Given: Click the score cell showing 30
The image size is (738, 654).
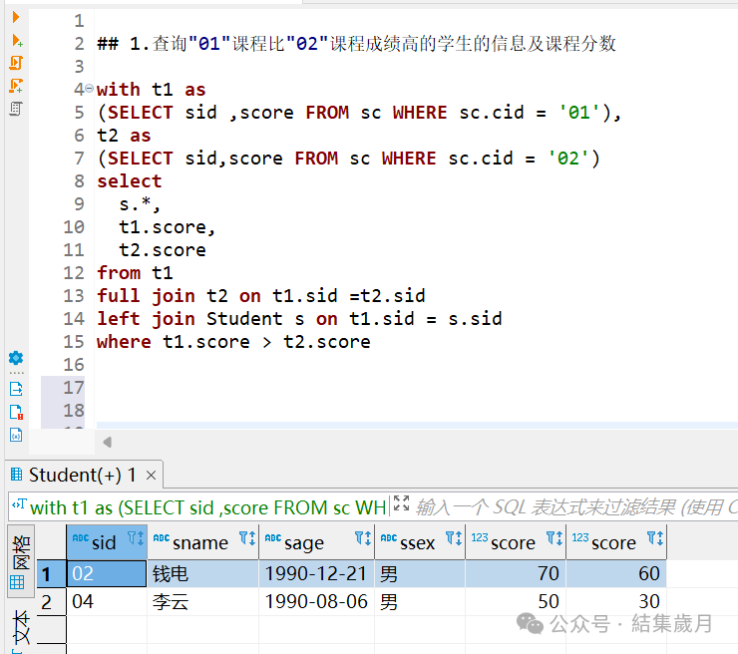Looking at the screenshot, I should 616,601.
